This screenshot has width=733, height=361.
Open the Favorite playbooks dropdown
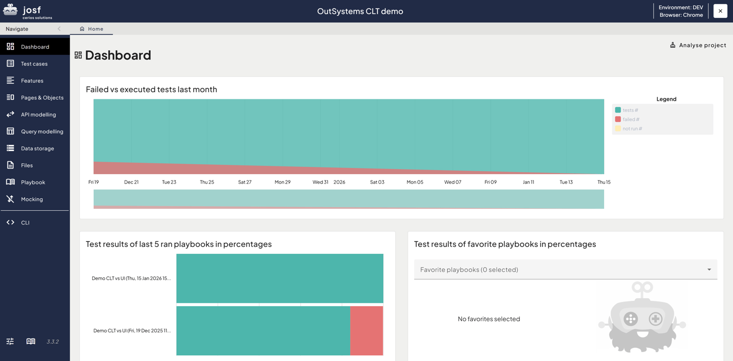point(565,269)
